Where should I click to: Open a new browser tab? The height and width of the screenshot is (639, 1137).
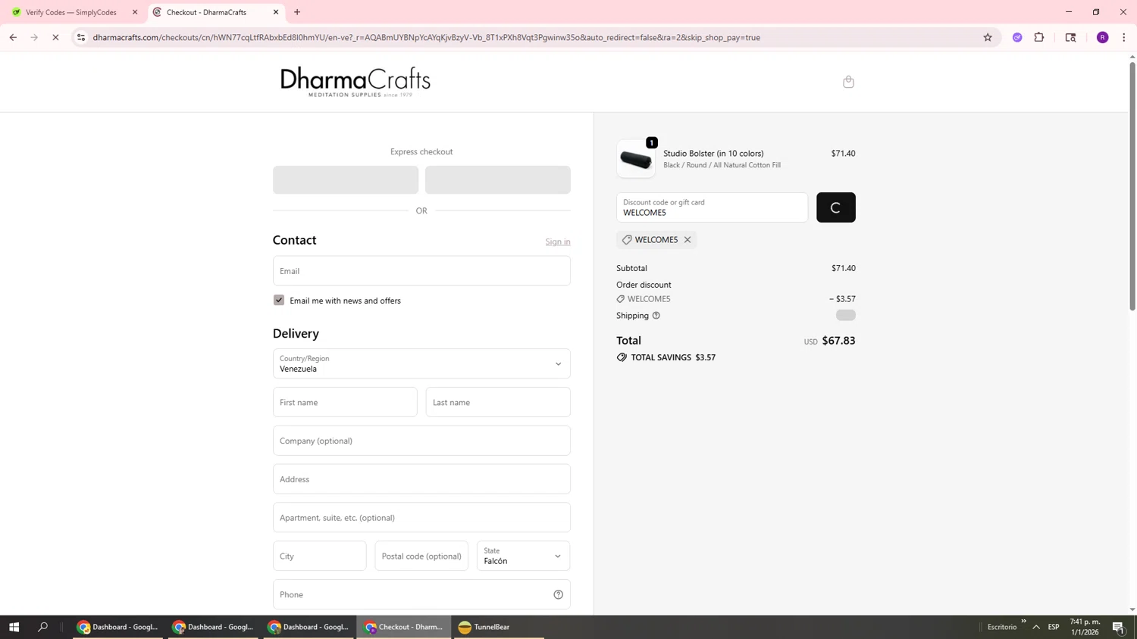pos(297,12)
